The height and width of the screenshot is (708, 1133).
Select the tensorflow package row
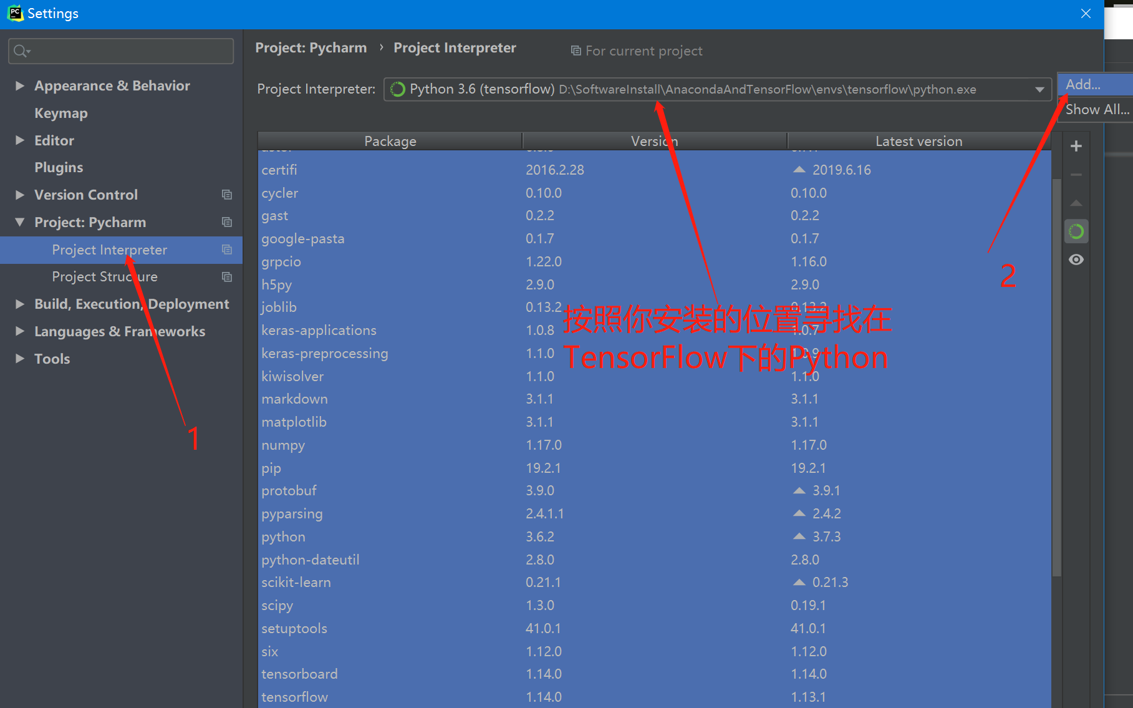(x=654, y=697)
